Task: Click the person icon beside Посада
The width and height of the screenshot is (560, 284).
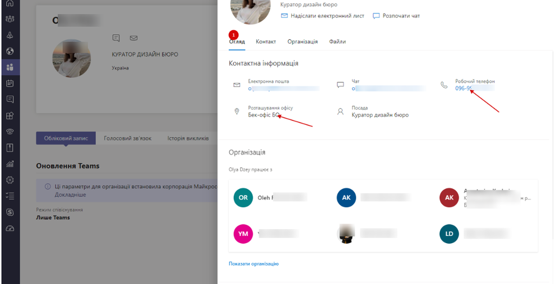Action: click(340, 111)
